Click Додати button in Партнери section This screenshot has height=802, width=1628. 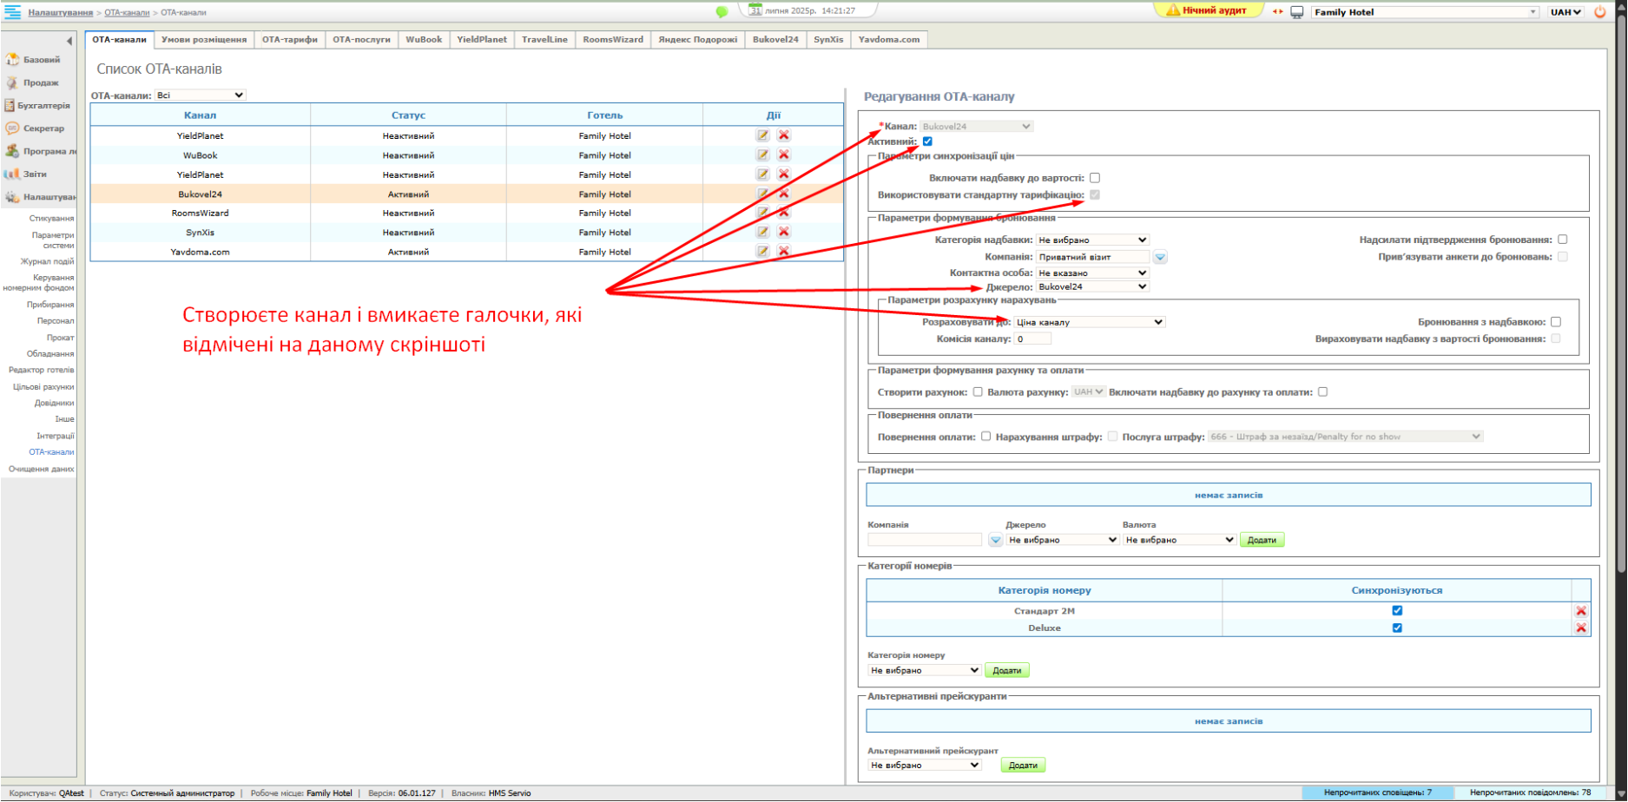1261,540
